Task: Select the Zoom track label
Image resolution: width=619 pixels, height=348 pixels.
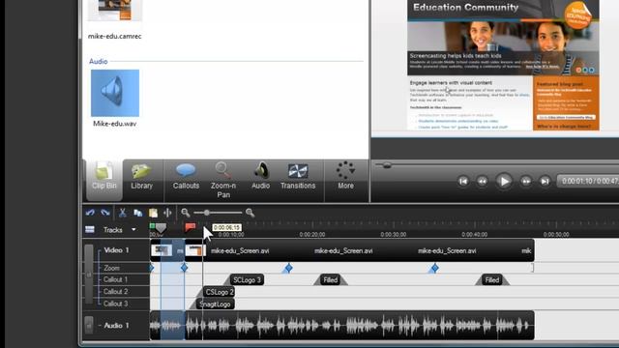Action: tap(111, 268)
